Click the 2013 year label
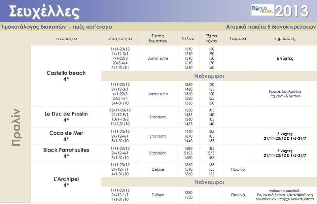 point(292,11)
